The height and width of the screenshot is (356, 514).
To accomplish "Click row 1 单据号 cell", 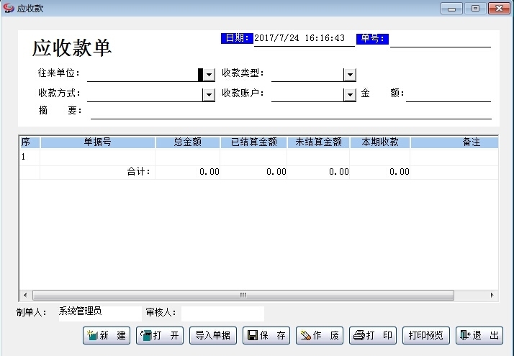I will coord(97,157).
